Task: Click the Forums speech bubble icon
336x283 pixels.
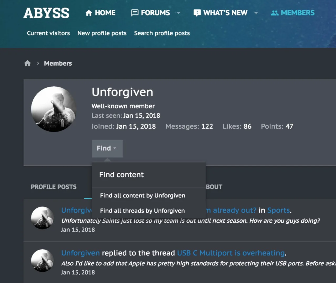Action: coord(135,13)
